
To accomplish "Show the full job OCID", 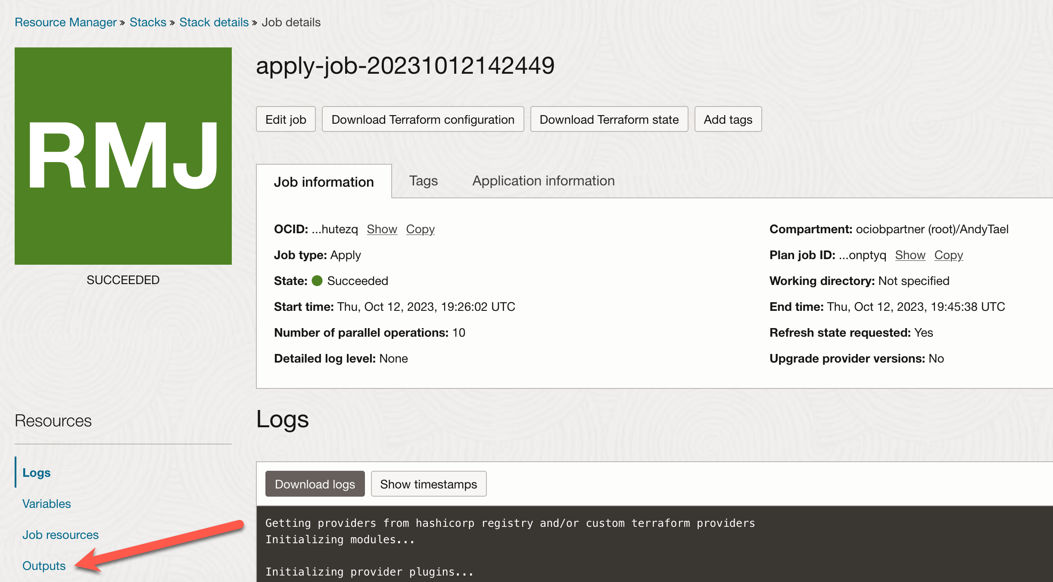I will 382,229.
